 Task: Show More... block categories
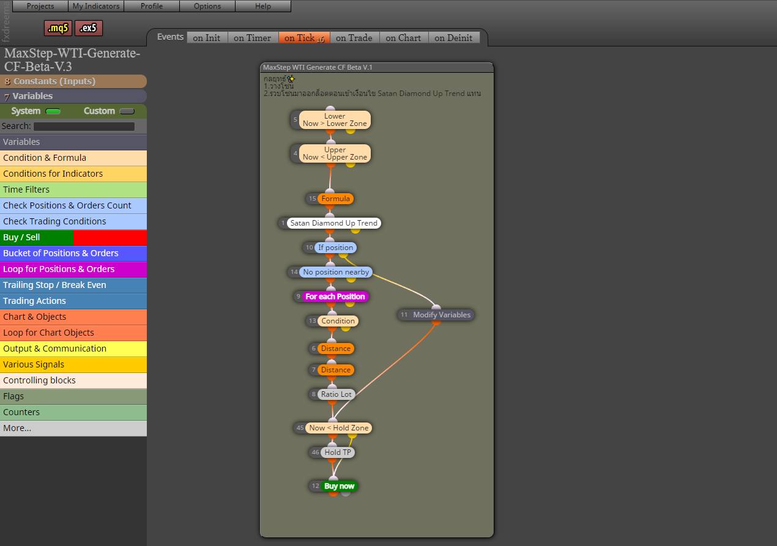coord(73,428)
